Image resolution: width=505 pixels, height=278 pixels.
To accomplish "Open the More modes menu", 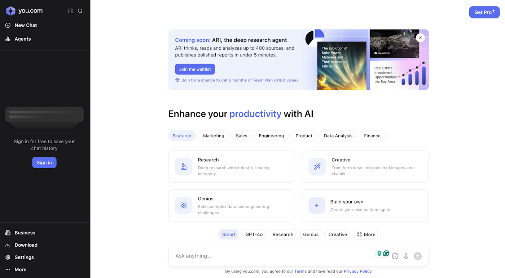I will 366,234.
